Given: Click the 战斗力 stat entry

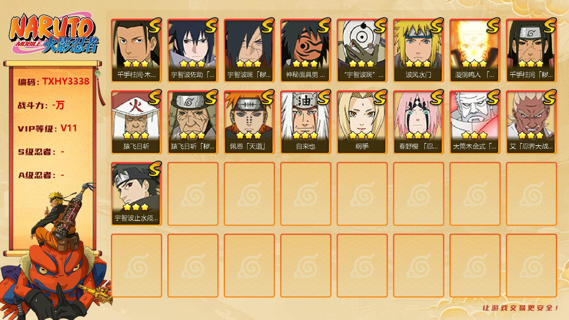Looking at the screenshot, I should pos(41,105).
